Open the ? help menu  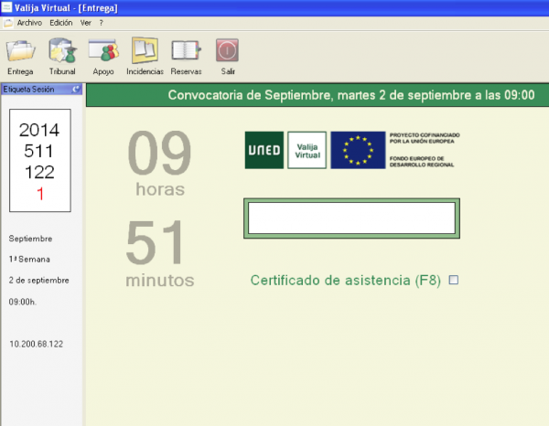(101, 22)
